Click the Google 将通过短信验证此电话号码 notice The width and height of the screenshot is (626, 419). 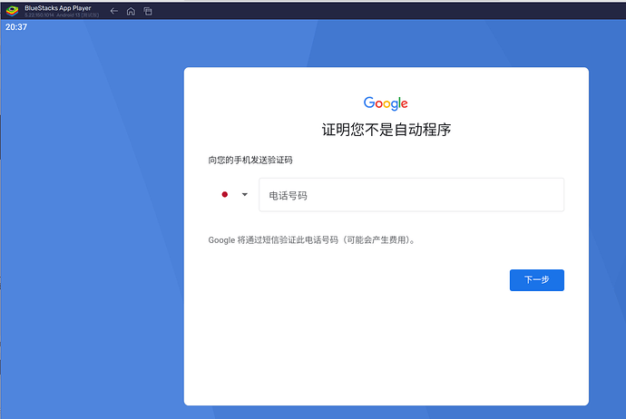(313, 239)
